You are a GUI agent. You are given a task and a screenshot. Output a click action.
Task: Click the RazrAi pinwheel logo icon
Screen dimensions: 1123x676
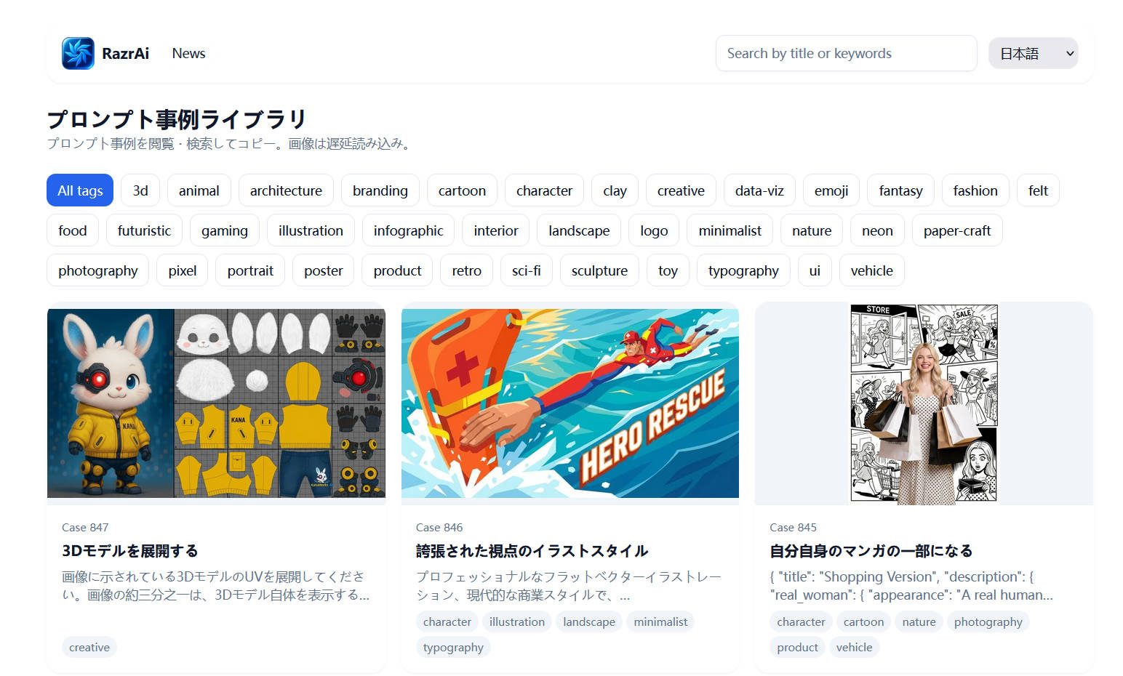coord(78,53)
